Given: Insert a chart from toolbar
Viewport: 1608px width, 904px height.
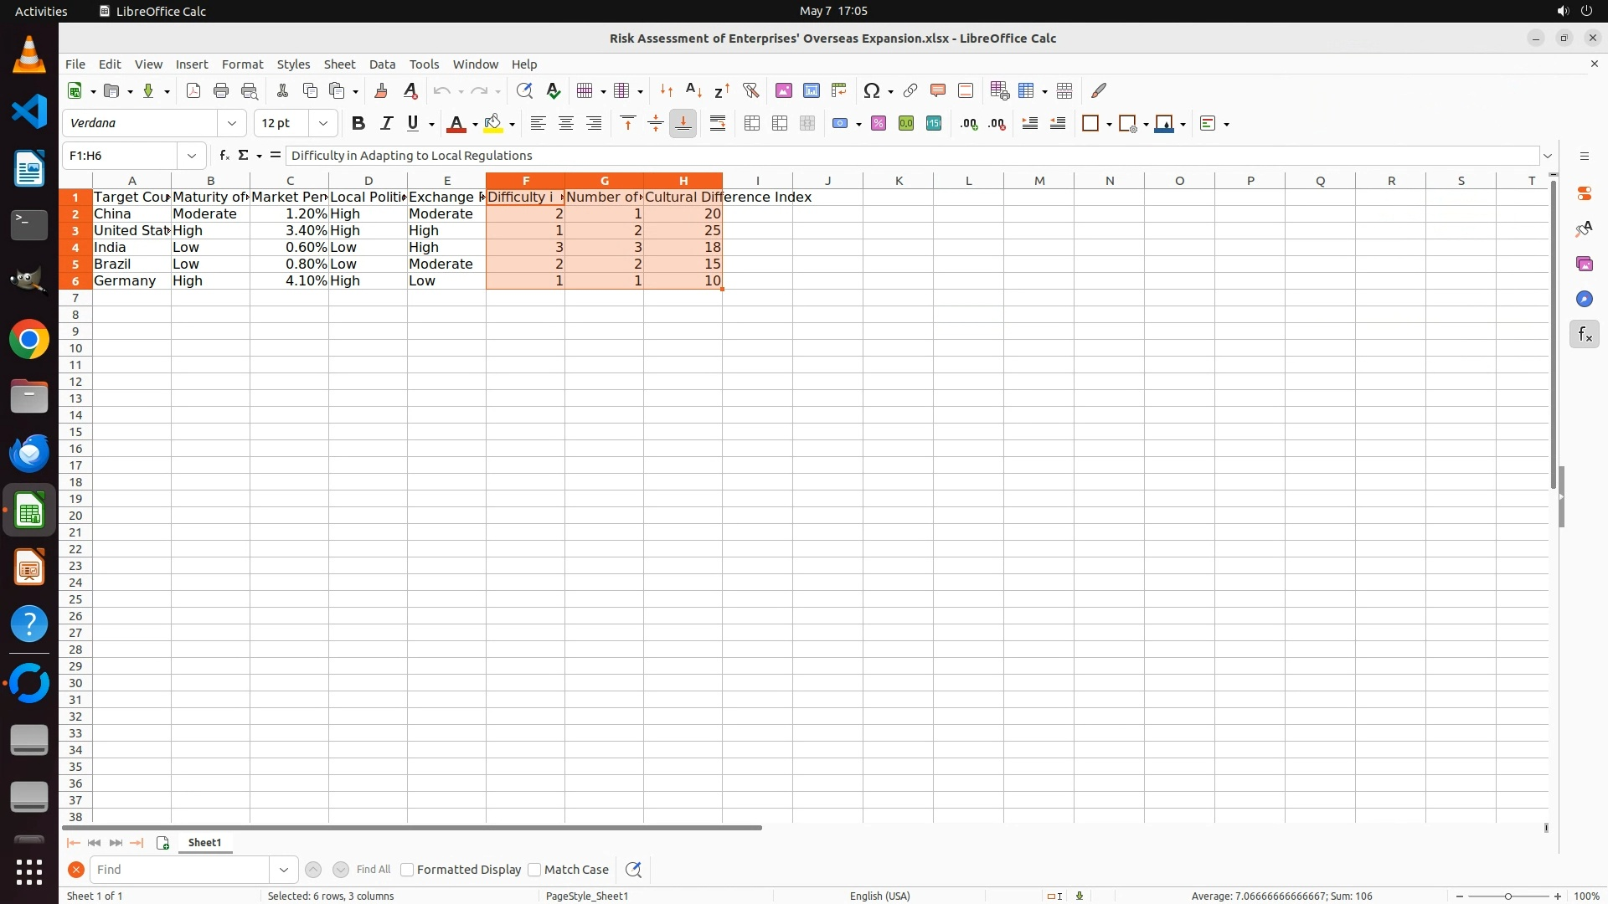Looking at the screenshot, I should pyautogui.click(x=812, y=90).
